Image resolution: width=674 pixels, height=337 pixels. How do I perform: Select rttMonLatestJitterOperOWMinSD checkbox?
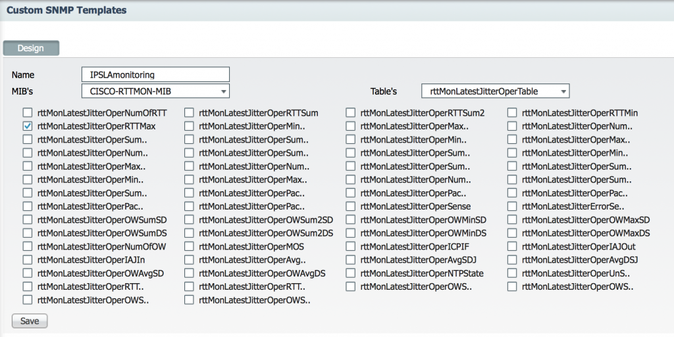(x=351, y=220)
